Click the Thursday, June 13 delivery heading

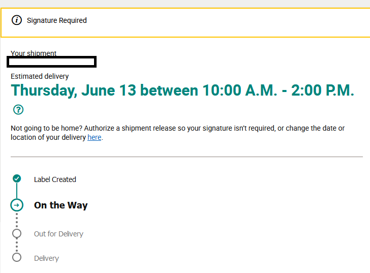(x=182, y=90)
